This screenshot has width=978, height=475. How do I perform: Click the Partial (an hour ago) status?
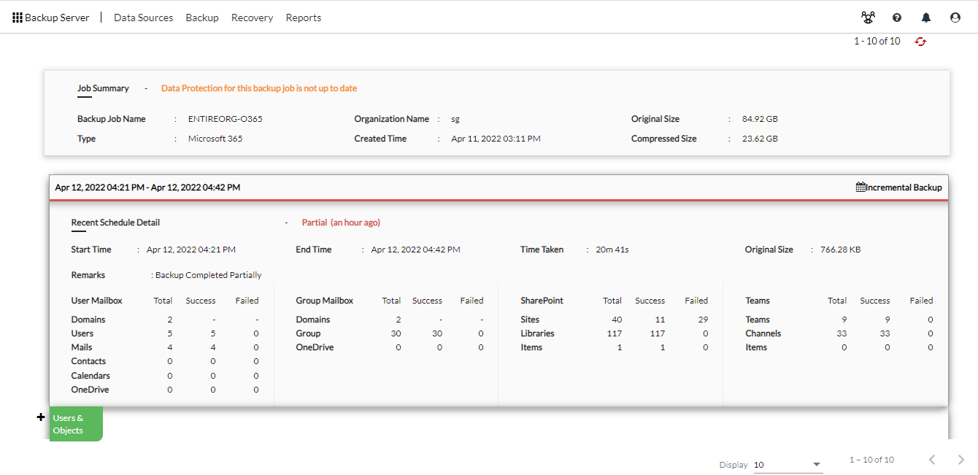341,223
